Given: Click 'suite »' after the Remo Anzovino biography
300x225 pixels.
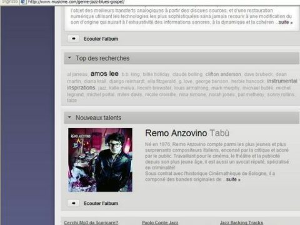Looking at the screenshot, I should tap(233, 179).
